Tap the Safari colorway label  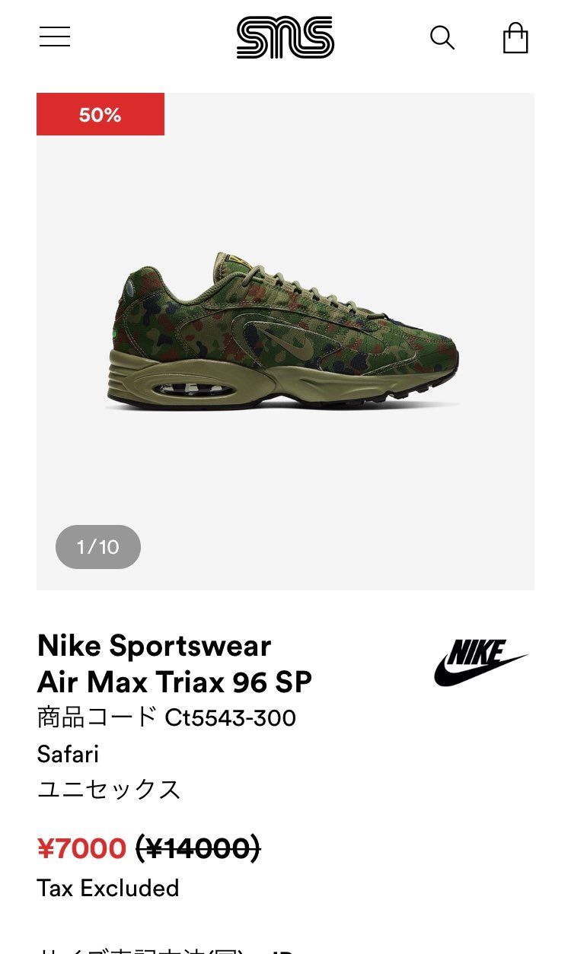pyautogui.click(x=68, y=754)
